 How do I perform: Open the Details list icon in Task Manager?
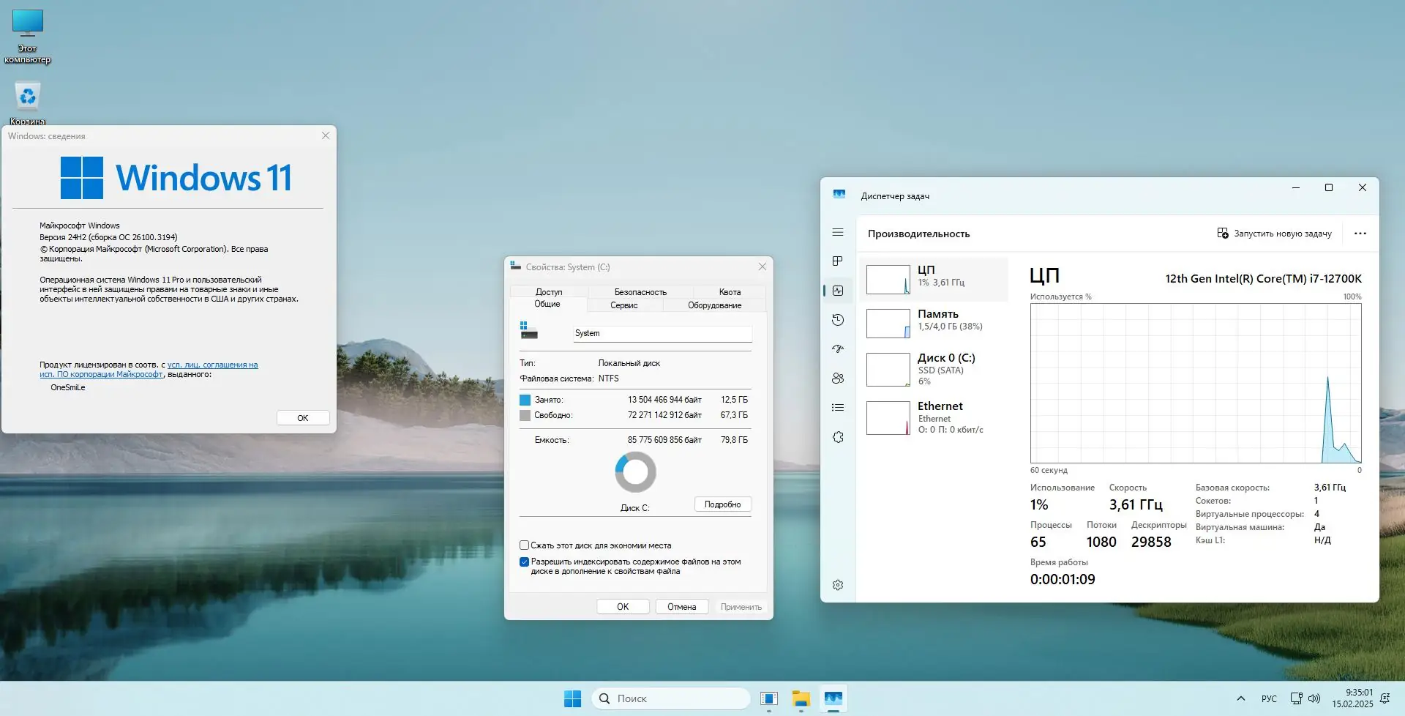(838, 408)
